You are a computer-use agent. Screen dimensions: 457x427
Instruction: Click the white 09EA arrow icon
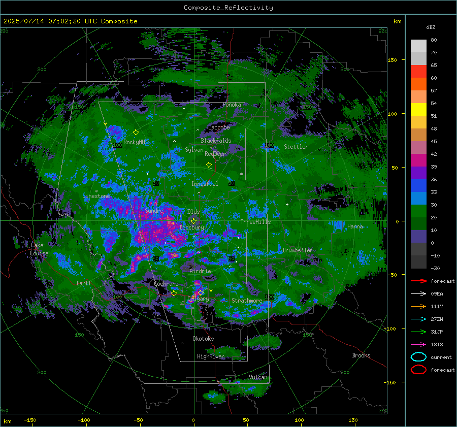coord(418,294)
